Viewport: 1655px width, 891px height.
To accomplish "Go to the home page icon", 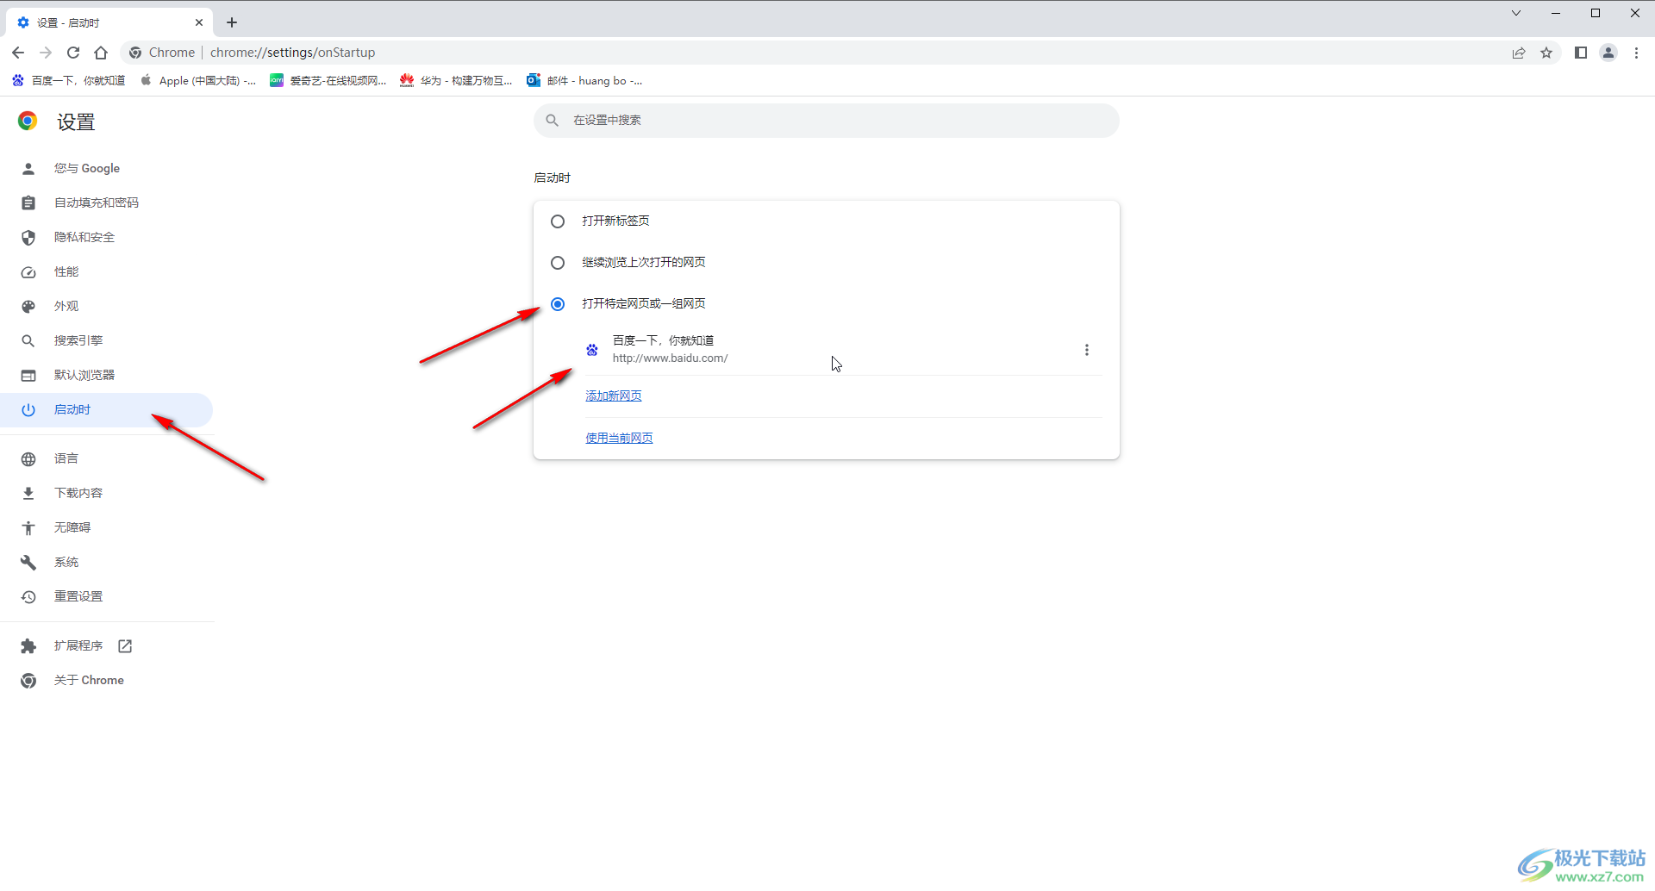I will [x=101, y=53].
